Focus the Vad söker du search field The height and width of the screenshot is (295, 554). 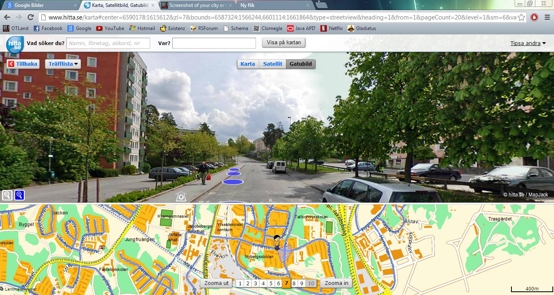pyautogui.click(x=108, y=43)
